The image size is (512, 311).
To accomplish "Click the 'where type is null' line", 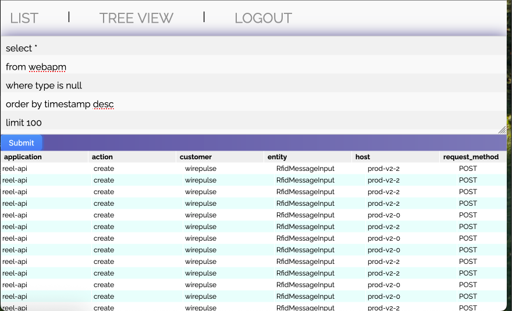I will coord(44,85).
